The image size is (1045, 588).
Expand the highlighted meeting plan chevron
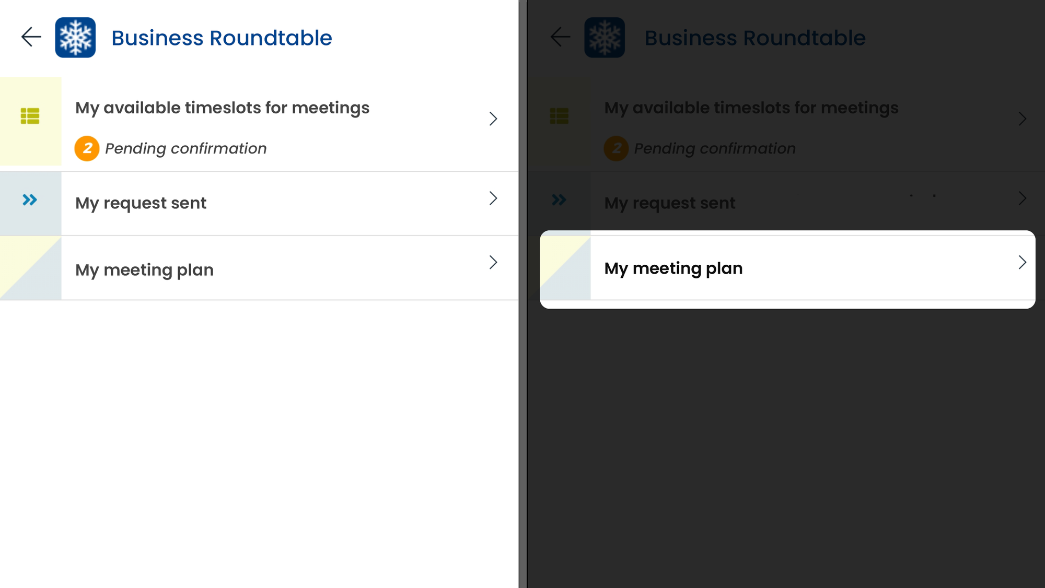click(1023, 262)
